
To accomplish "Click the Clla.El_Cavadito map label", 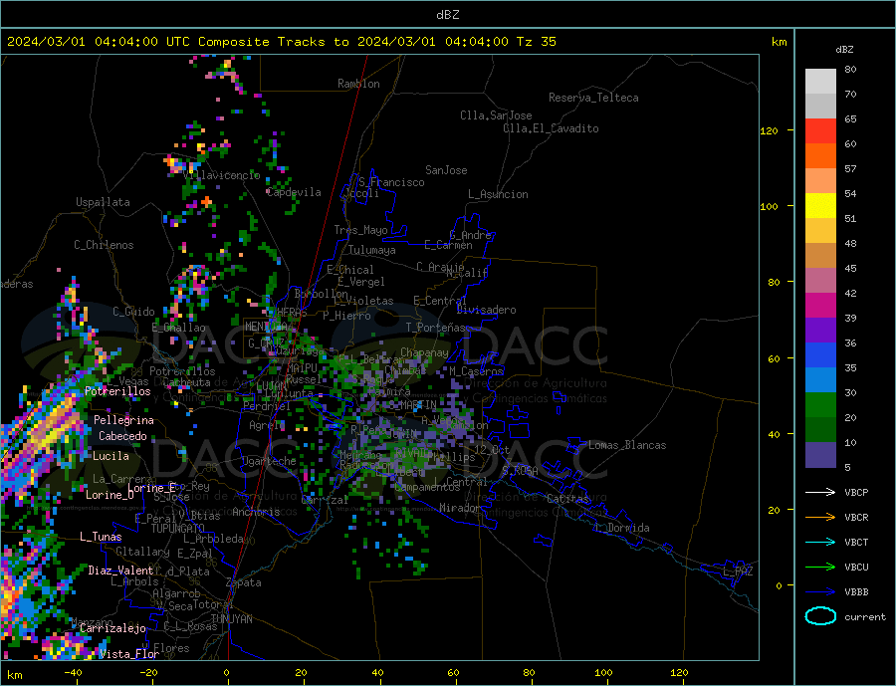I will pos(551,128).
